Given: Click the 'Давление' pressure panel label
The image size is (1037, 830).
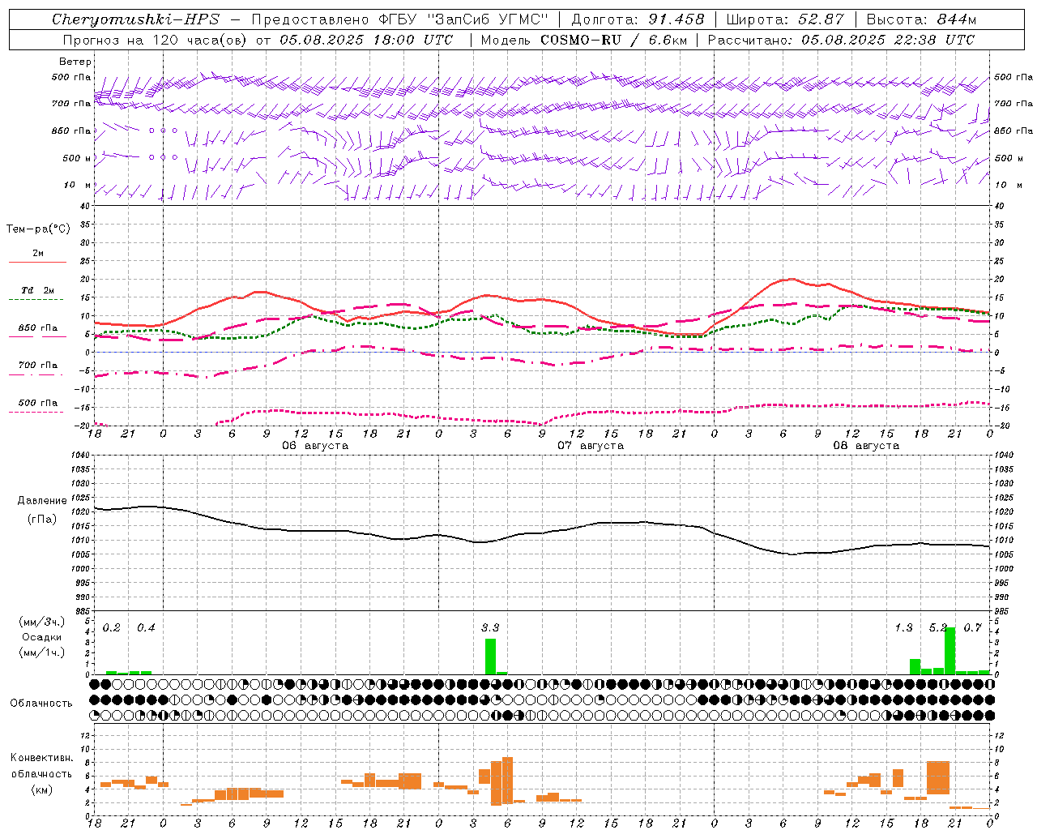Looking at the screenshot, I should pyautogui.click(x=42, y=501).
